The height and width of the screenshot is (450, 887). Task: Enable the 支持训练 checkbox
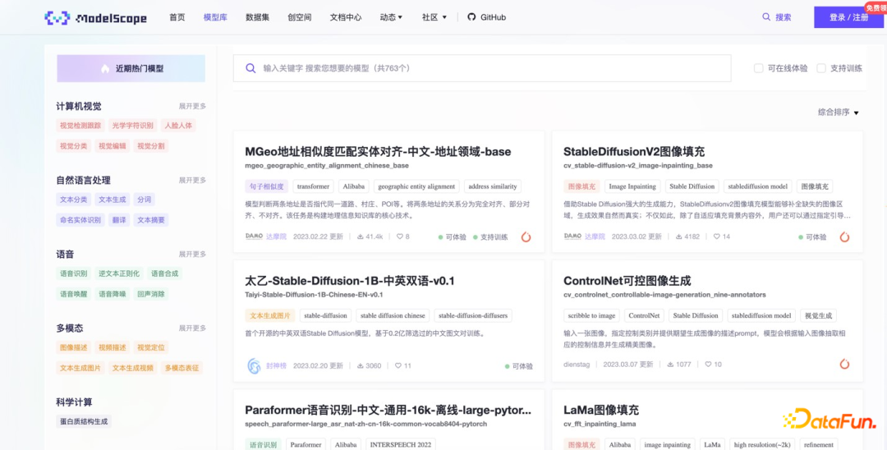tap(820, 68)
